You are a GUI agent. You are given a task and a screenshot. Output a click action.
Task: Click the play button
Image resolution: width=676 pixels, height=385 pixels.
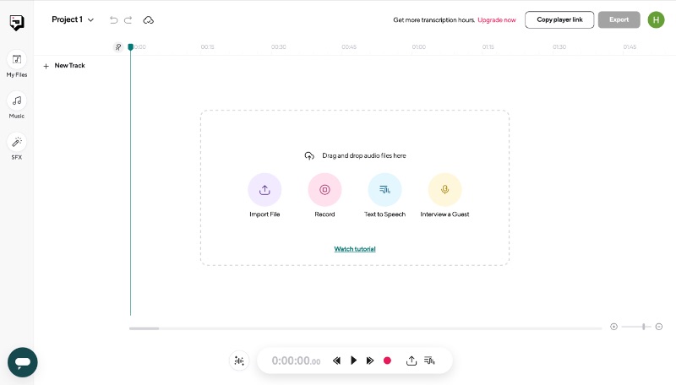[x=353, y=361]
